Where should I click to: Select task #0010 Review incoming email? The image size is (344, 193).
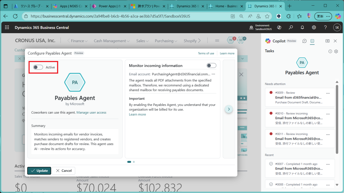pyautogui.click(x=299, y=118)
